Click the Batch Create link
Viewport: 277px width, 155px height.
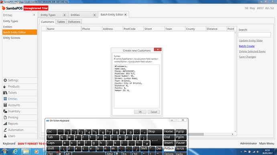(x=246, y=46)
